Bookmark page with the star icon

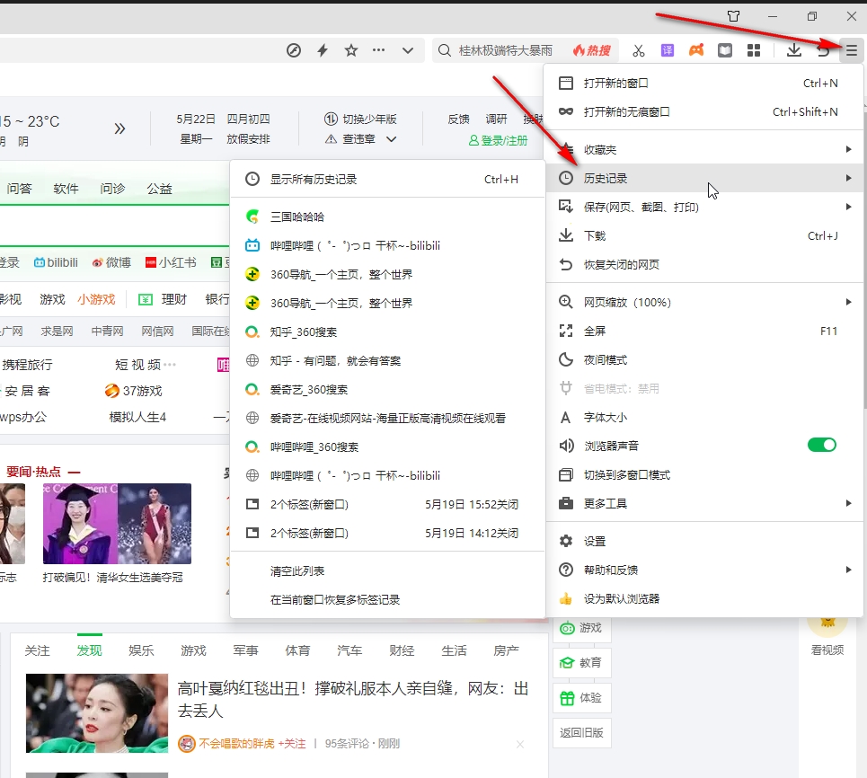point(351,50)
